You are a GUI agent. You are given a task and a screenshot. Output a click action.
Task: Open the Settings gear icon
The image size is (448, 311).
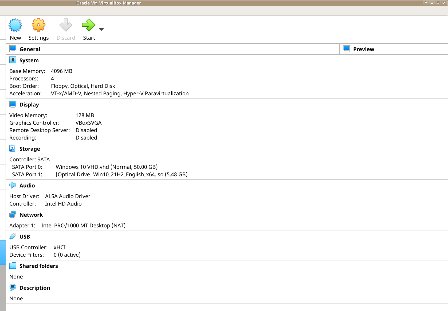pos(38,25)
